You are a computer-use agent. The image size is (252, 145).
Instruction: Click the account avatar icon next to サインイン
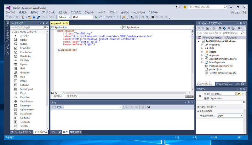coord(244,12)
